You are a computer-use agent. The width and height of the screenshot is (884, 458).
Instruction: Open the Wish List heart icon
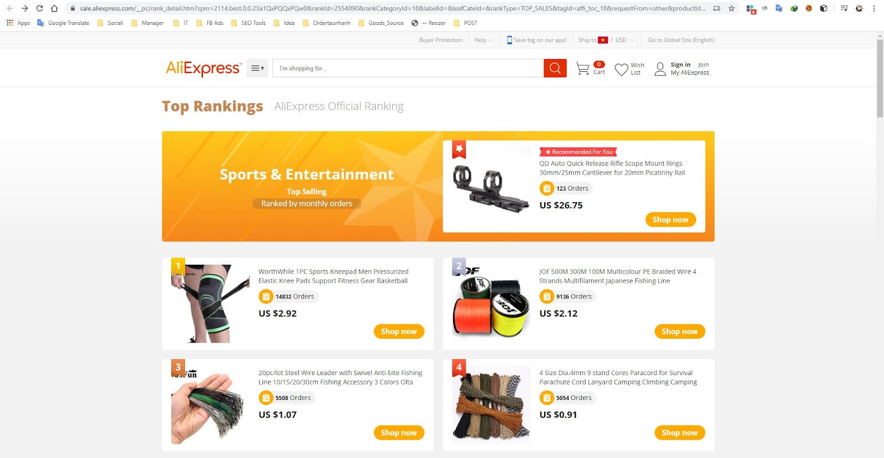(622, 69)
